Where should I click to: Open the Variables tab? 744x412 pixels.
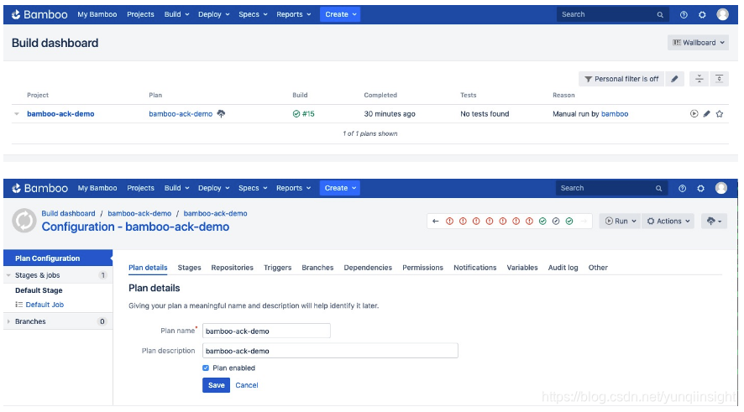coord(522,268)
